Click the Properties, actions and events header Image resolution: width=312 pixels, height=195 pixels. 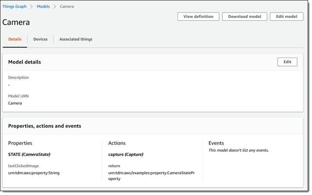(44, 126)
